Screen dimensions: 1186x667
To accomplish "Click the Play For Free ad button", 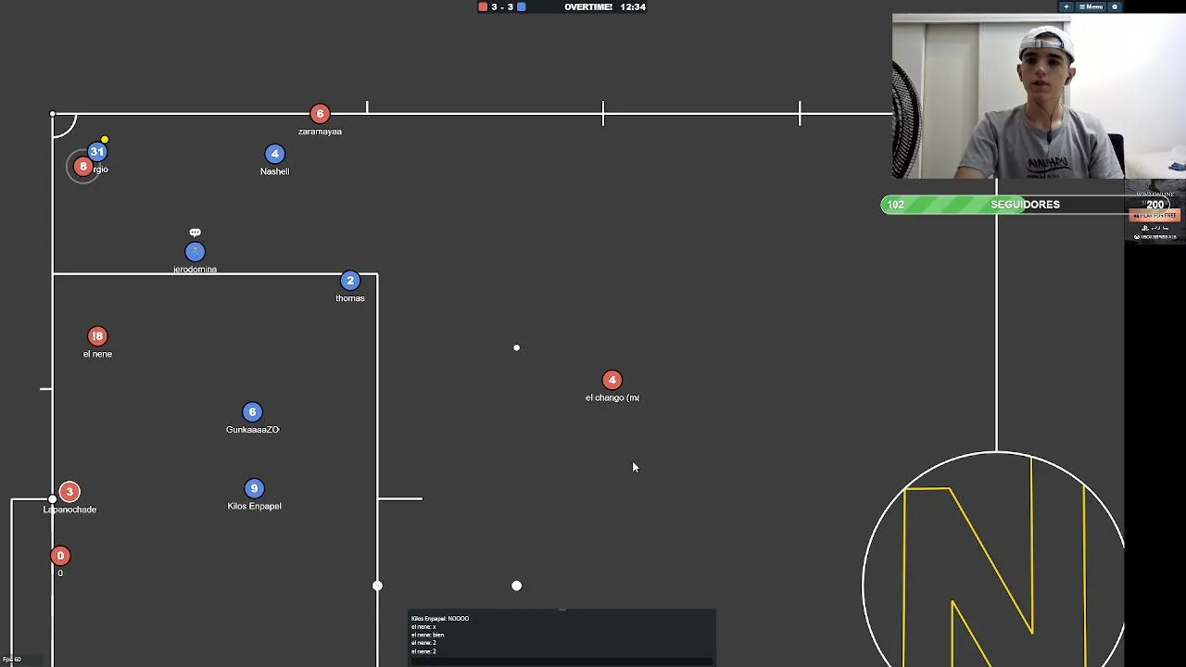I will (x=1154, y=215).
